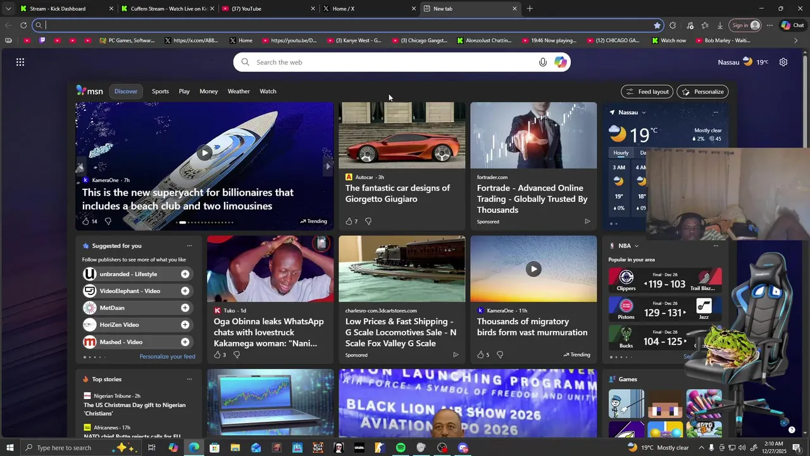The image size is (810, 456).
Task: Follow unbranded - Lifestyle publisher
Action: [185, 274]
